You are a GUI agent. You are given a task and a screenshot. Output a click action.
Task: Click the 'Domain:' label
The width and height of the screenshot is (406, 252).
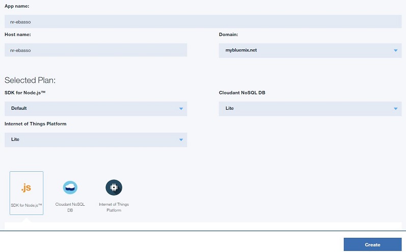point(228,35)
